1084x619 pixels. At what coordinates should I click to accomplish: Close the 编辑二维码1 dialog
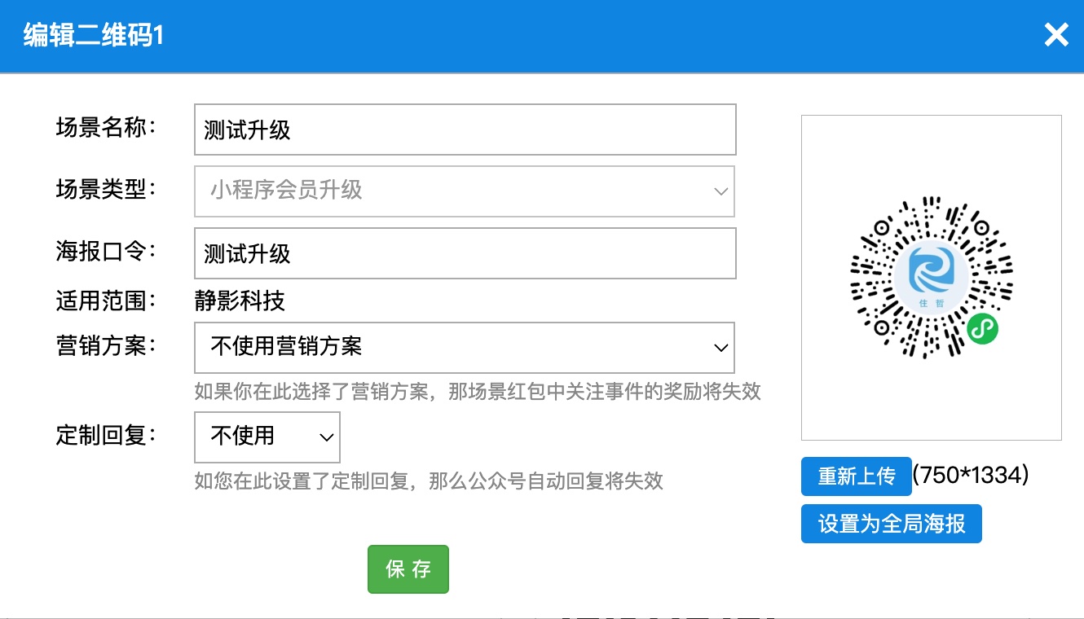(1056, 35)
